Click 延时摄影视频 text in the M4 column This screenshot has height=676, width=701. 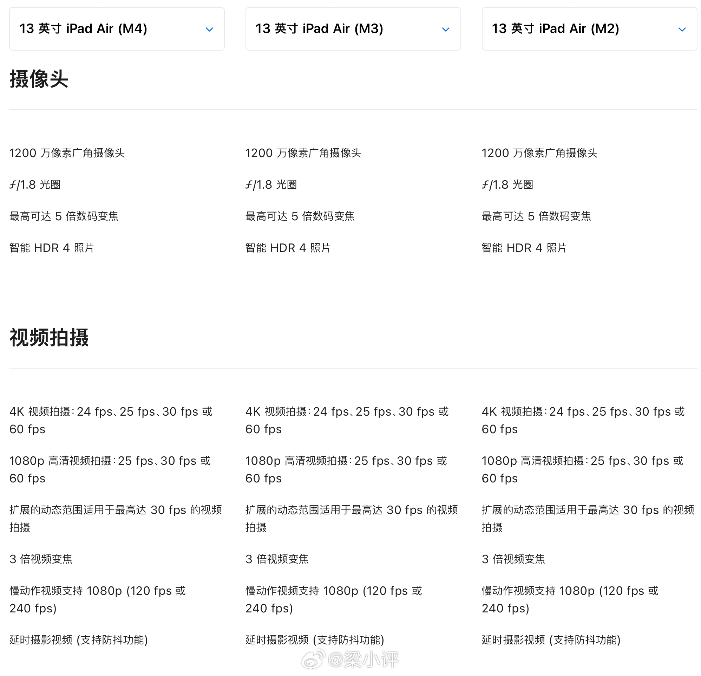click(78, 639)
